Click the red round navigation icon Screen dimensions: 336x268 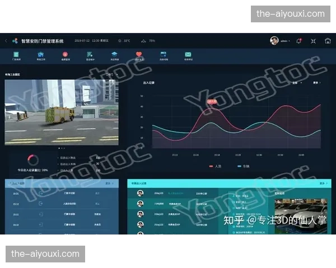[65, 55]
